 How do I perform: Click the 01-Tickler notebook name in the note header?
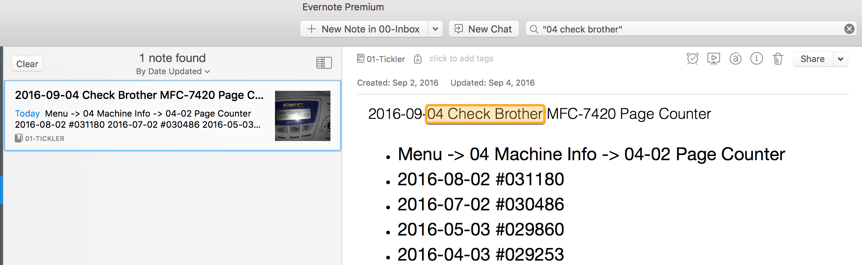386,59
